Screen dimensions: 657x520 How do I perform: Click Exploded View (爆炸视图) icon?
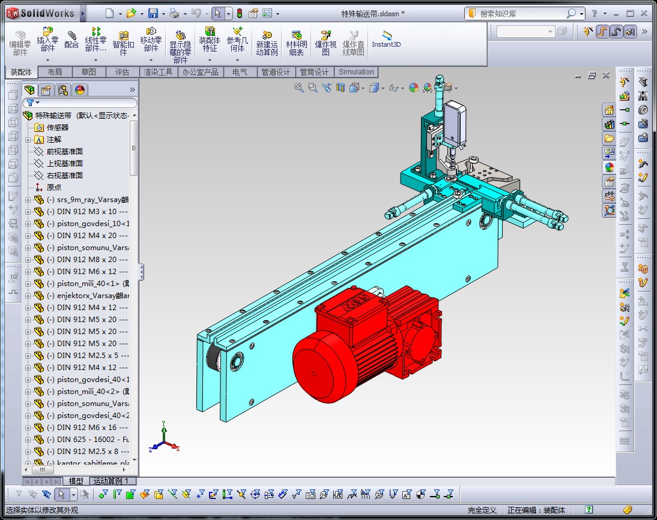[x=325, y=43]
